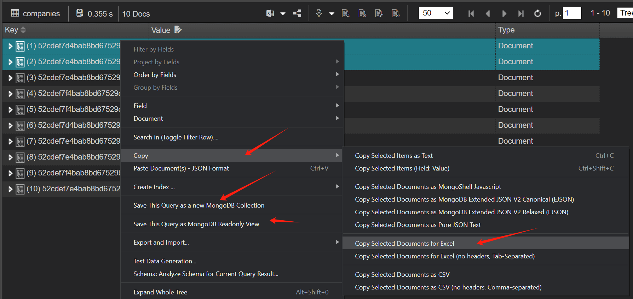
Task: Expand document row (4)
Action: (x=10, y=94)
